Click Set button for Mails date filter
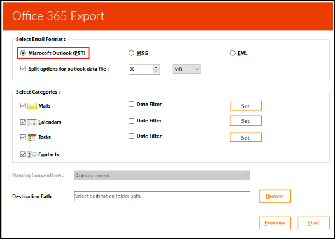Screen dimensions: 335x239 (246, 106)
